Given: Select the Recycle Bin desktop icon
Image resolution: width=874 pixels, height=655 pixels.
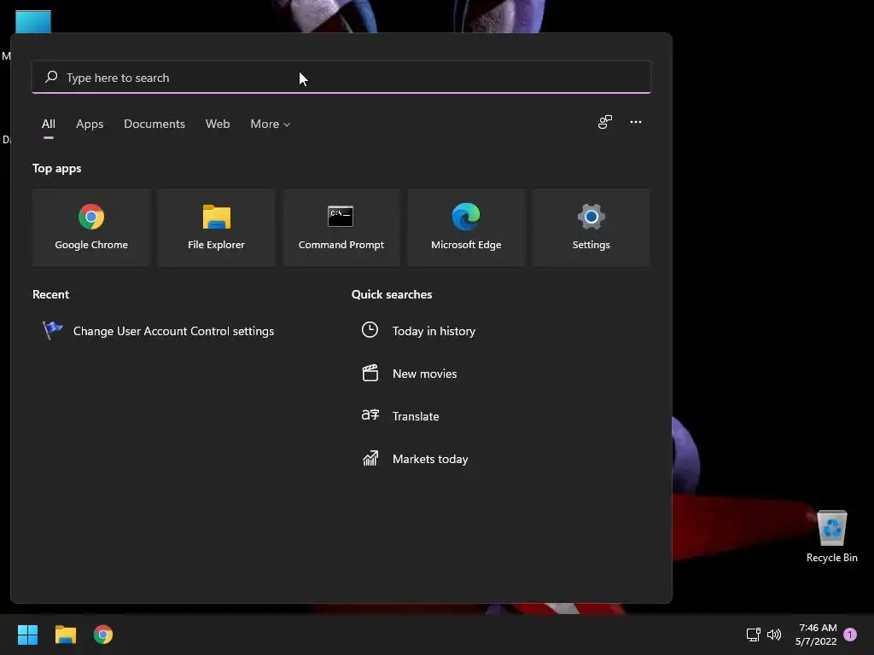Looking at the screenshot, I should (x=831, y=536).
